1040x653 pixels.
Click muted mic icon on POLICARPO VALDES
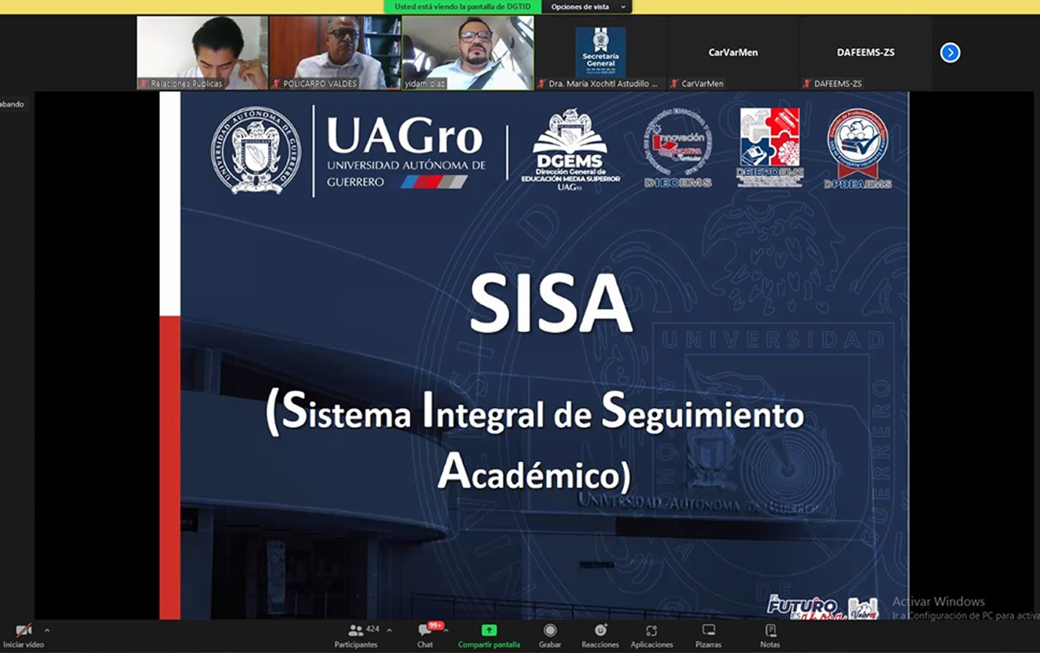276,84
